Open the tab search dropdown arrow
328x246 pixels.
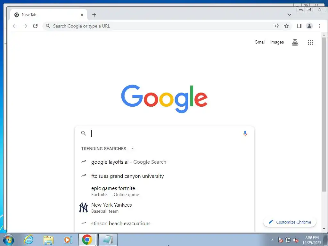[290, 15]
